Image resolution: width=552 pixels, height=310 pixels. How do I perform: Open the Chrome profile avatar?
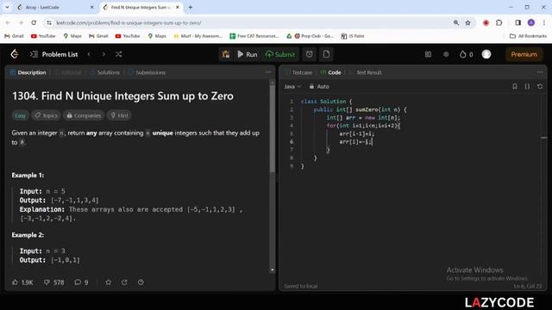click(x=531, y=22)
